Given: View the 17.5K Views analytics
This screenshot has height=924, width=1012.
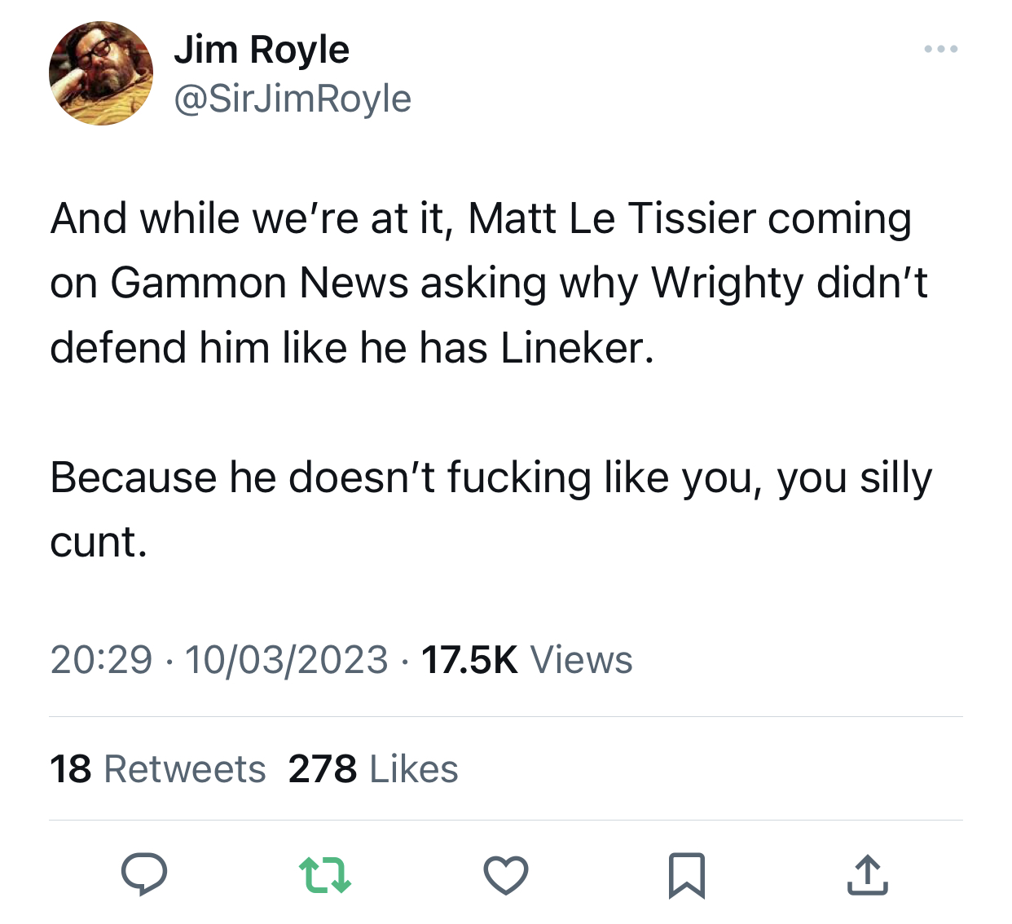Looking at the screenshot, I should pos(526,659).
